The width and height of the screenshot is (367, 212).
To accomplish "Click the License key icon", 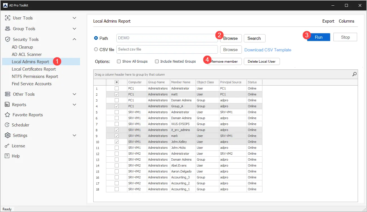I will point(7,146).
